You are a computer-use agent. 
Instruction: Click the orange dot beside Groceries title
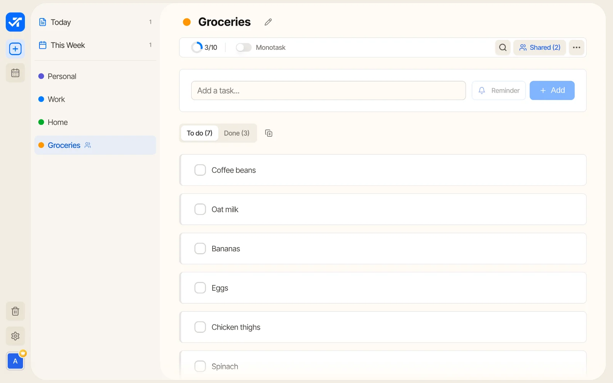[x=187, y=22]
